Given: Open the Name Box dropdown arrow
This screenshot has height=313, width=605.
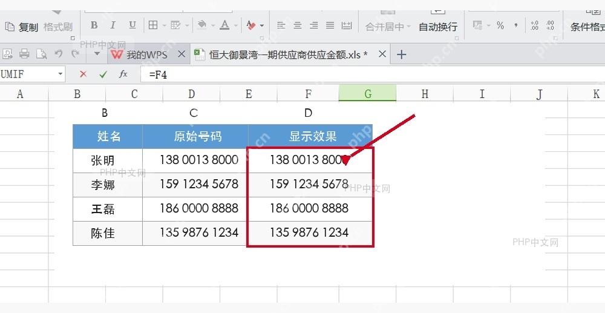Looking at the screenshot, I should click(60, 74).
